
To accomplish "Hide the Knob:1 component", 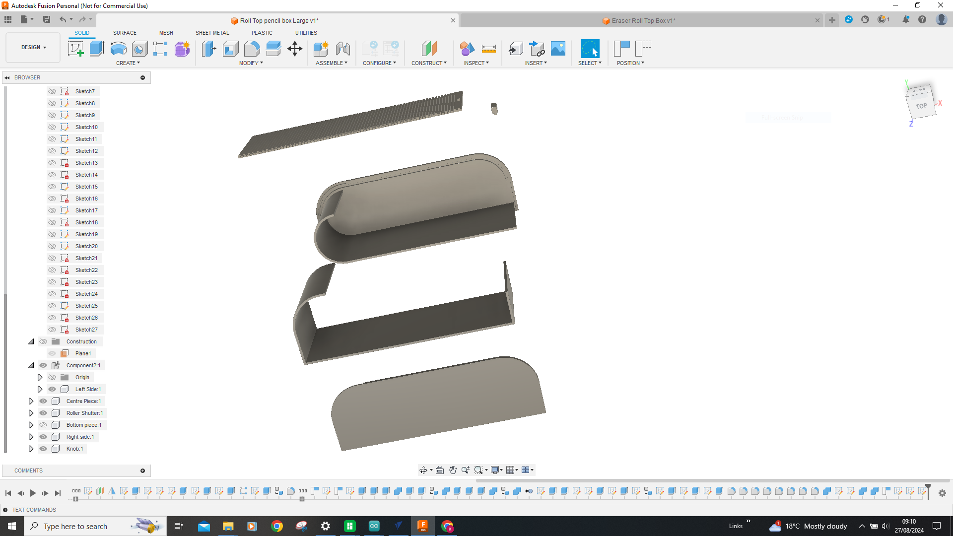I will pos(43,449).
